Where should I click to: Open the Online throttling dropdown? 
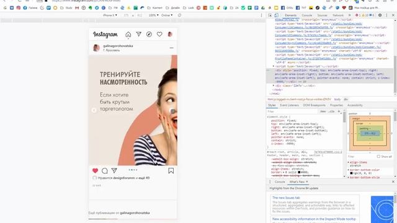[167, 15]
